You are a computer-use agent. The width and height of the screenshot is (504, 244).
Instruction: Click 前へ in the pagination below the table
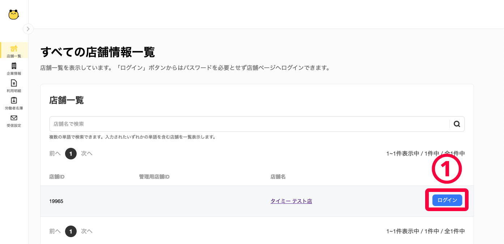[x=55, y=231]
